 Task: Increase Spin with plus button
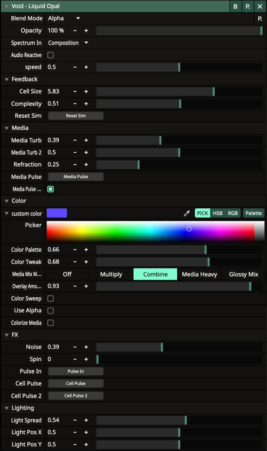[86, 359]
